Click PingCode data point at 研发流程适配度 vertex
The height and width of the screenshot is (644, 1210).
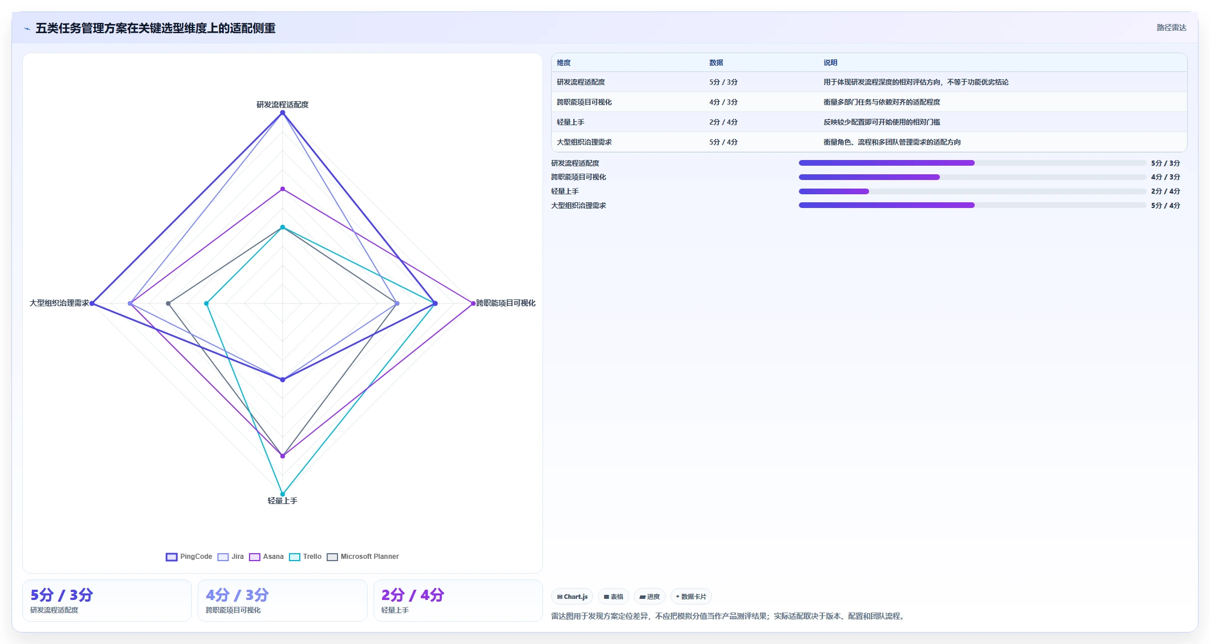(282, 113)
